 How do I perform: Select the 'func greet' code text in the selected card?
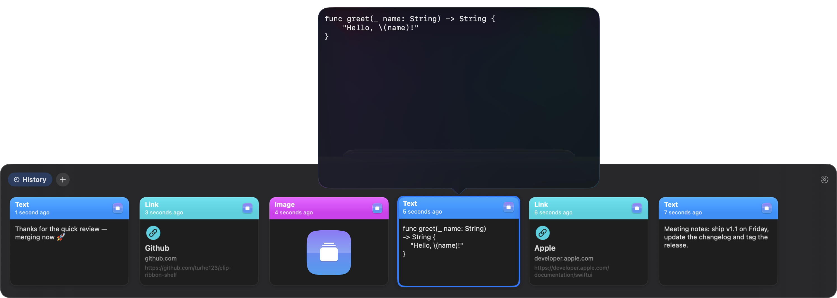[444, 241]
